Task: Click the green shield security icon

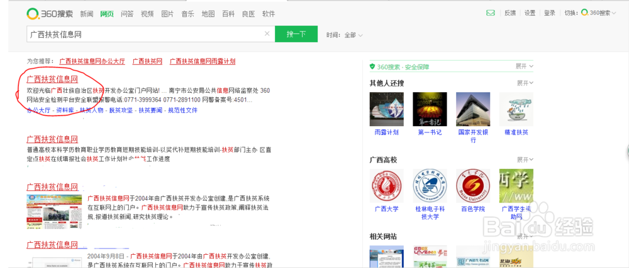Action: 372,67
